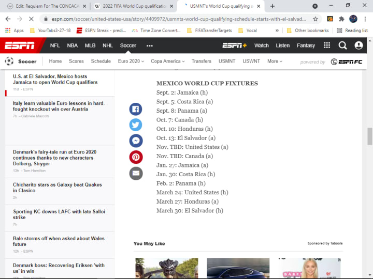
Task: View site security lock info
Action: click(46, 19)
